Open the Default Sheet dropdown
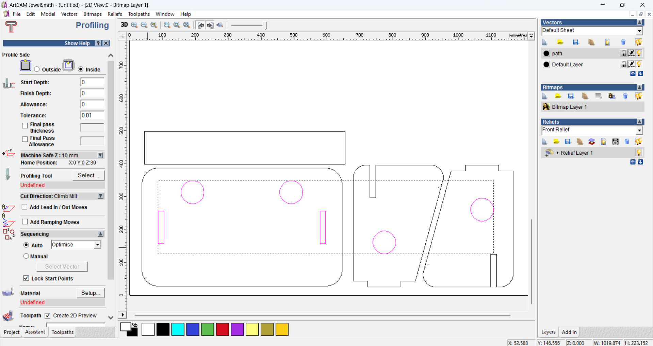The image size is (653, 346). [639, 31]
